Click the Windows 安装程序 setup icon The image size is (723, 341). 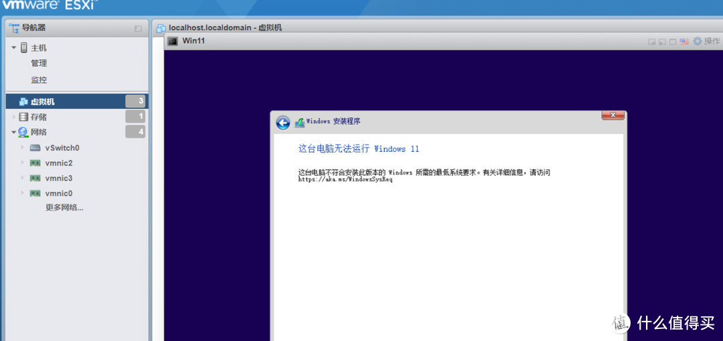[300, 122]
